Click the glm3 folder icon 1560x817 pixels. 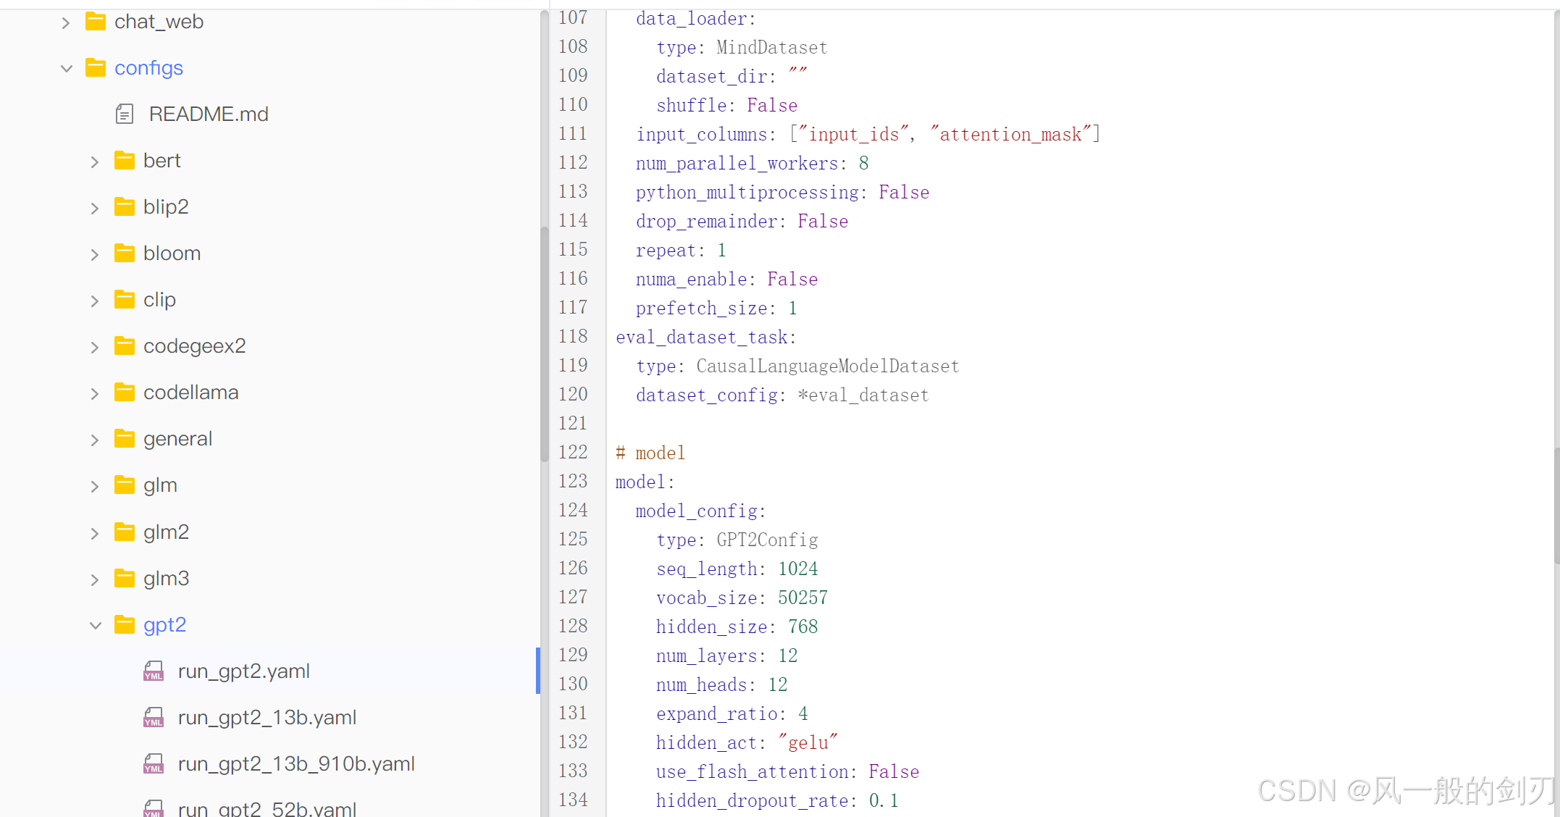pyautogui.click(x=125, y=579)
